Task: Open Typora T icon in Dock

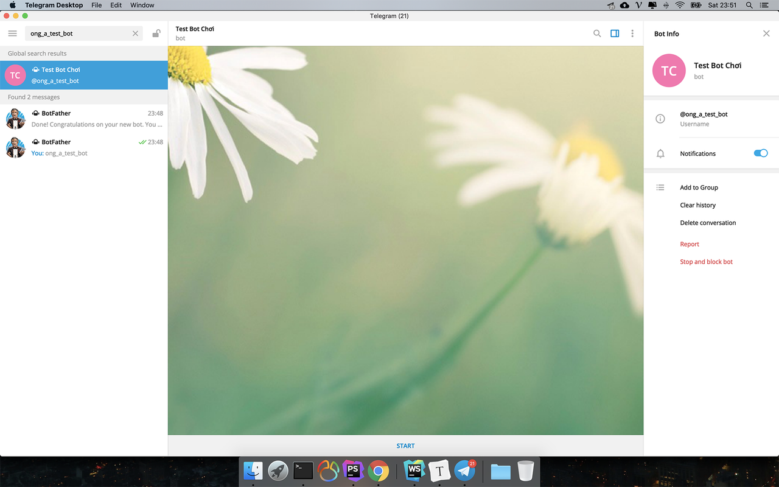Action: [439, 471]
